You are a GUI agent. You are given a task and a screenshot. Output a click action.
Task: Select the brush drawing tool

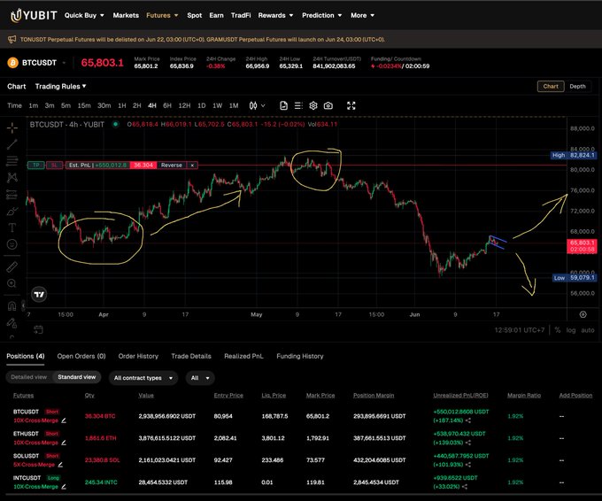pyautogui.click(x=12, y=212)
